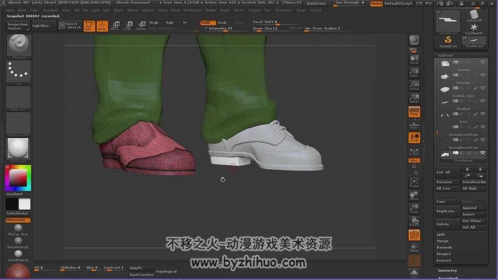Open the current brush thumbnail
Screen dimensions: 498x280
(x=18, y=46)
